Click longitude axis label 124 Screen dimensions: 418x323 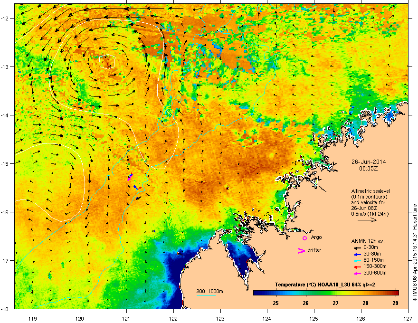pos(267,319)
